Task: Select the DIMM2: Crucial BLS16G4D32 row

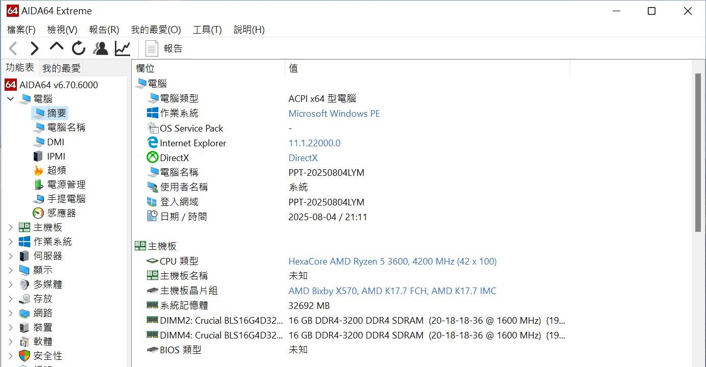Action: (x=356, y=321)
